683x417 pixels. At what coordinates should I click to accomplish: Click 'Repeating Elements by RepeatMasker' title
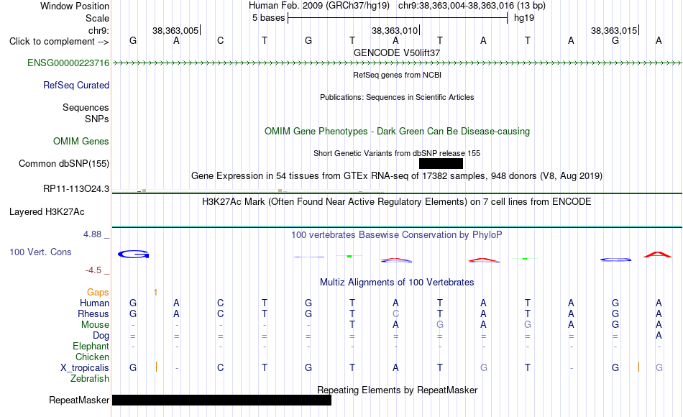point(397,390)
